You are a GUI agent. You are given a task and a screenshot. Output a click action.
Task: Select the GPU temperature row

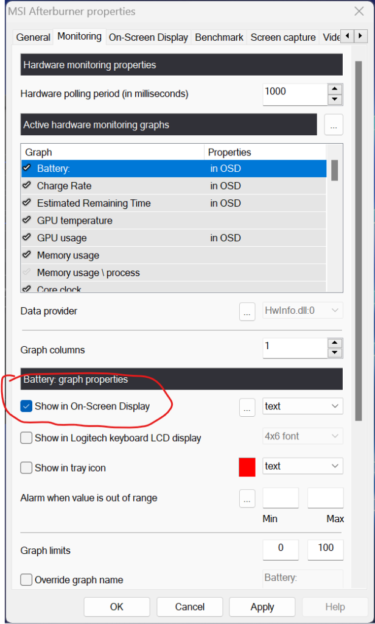click(x=173, y=221)
